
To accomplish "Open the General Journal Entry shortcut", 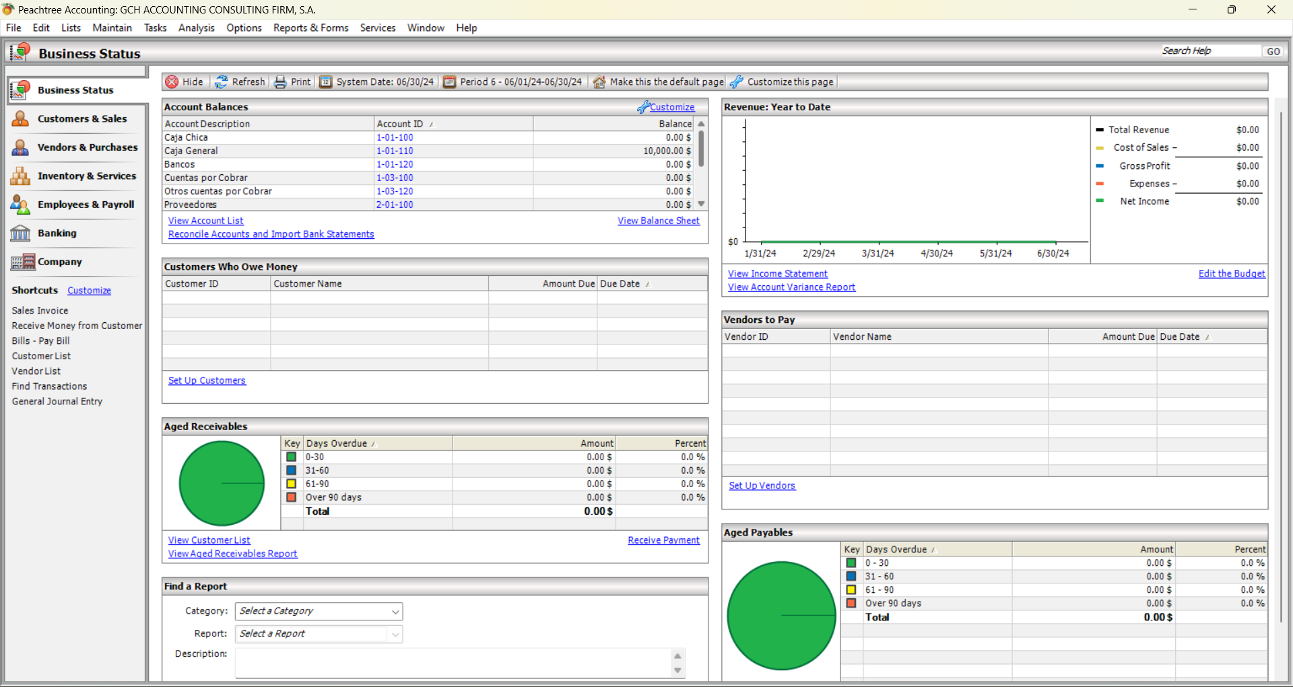I will [57, 402].
